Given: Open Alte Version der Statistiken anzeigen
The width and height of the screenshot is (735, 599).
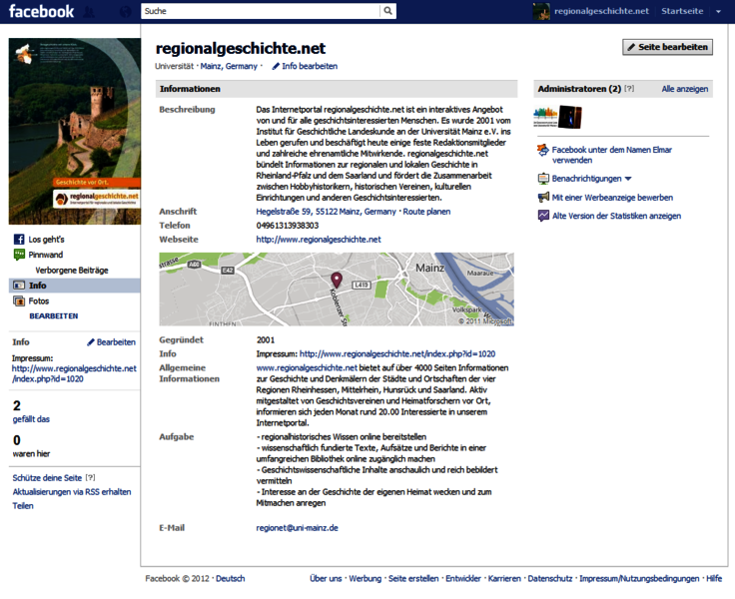Looking at the screenshot, I should pos(616,216).
